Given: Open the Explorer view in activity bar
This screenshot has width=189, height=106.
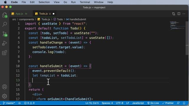Looking at the screenshot, I should [x=5, y=15].
